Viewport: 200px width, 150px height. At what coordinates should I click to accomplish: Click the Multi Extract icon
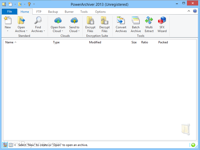pyautogui.click(x=149, y=20)
